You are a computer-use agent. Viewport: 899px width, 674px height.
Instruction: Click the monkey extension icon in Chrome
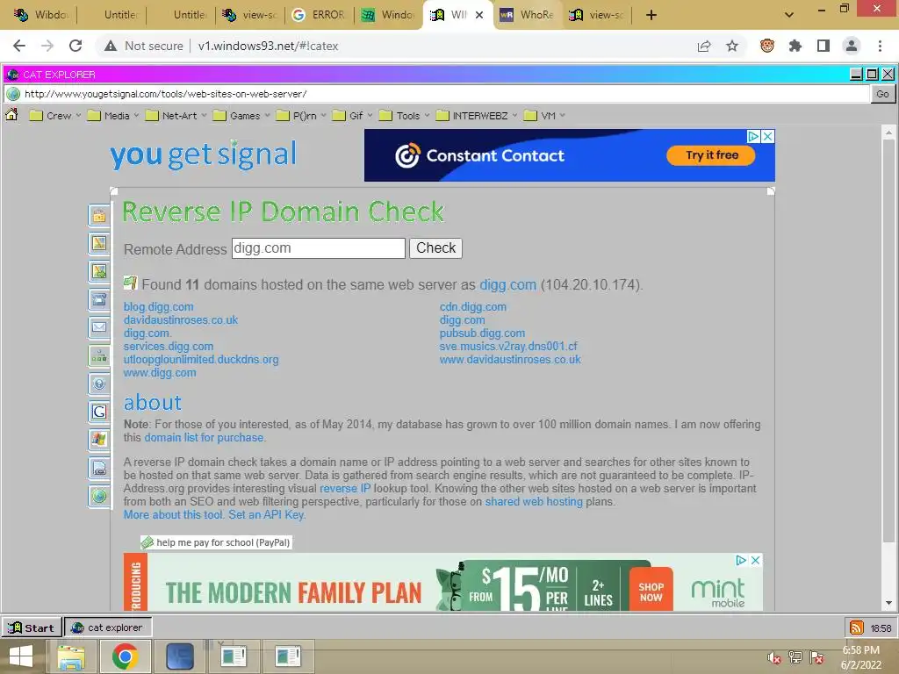[767, 46]
